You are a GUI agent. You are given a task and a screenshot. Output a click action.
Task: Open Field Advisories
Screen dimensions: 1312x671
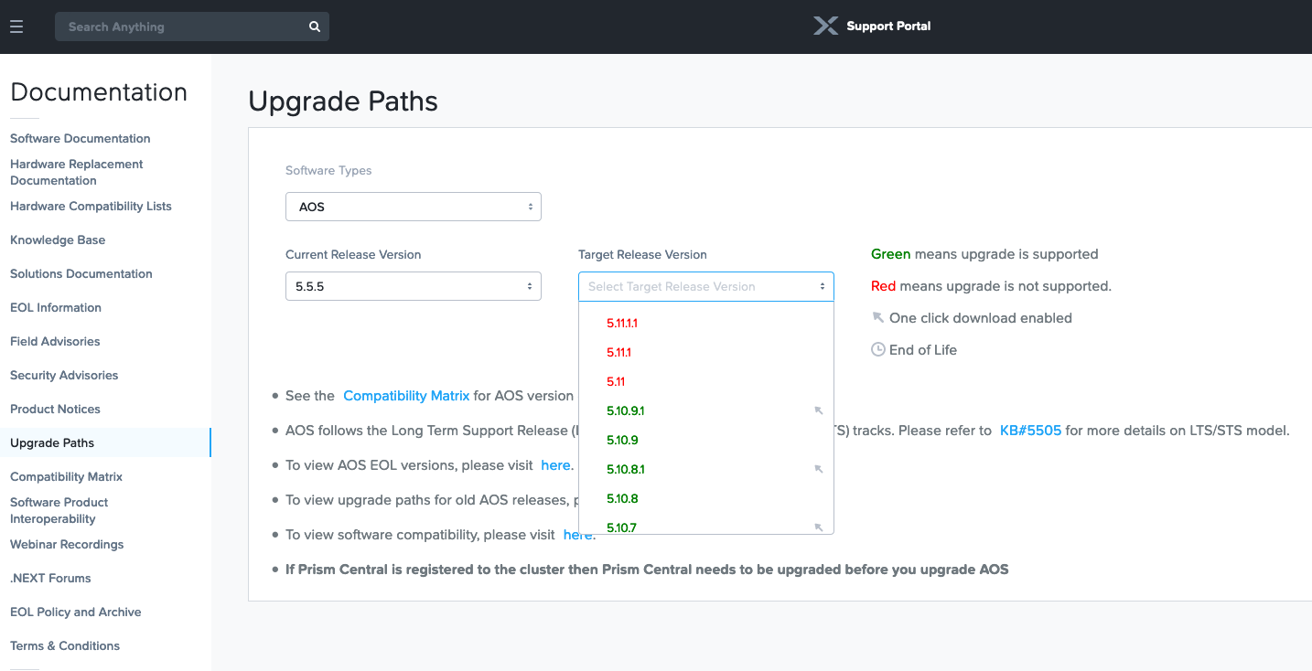[x=55, y=342]
